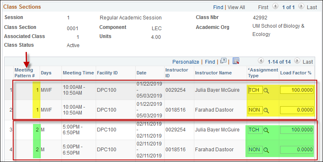Viewport: 323px width, 162px height.
Task: Click Last in Class Sections header
Action: 312,7
